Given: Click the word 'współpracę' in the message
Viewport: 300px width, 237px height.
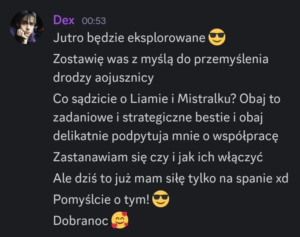Looking at the screenshot, I should (x=246, y=136).
